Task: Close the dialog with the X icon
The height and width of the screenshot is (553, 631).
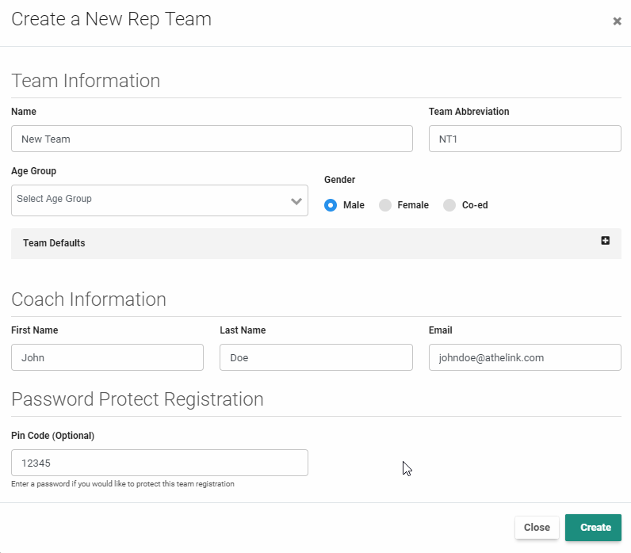Action: (617, 21)
